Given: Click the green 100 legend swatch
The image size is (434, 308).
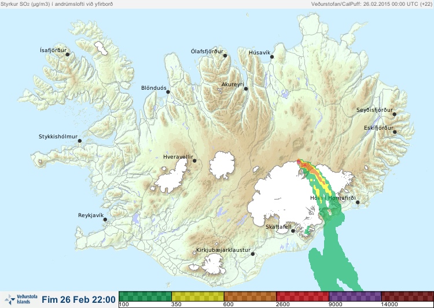Looking at the screenshot, I should (x=145, y=296).
